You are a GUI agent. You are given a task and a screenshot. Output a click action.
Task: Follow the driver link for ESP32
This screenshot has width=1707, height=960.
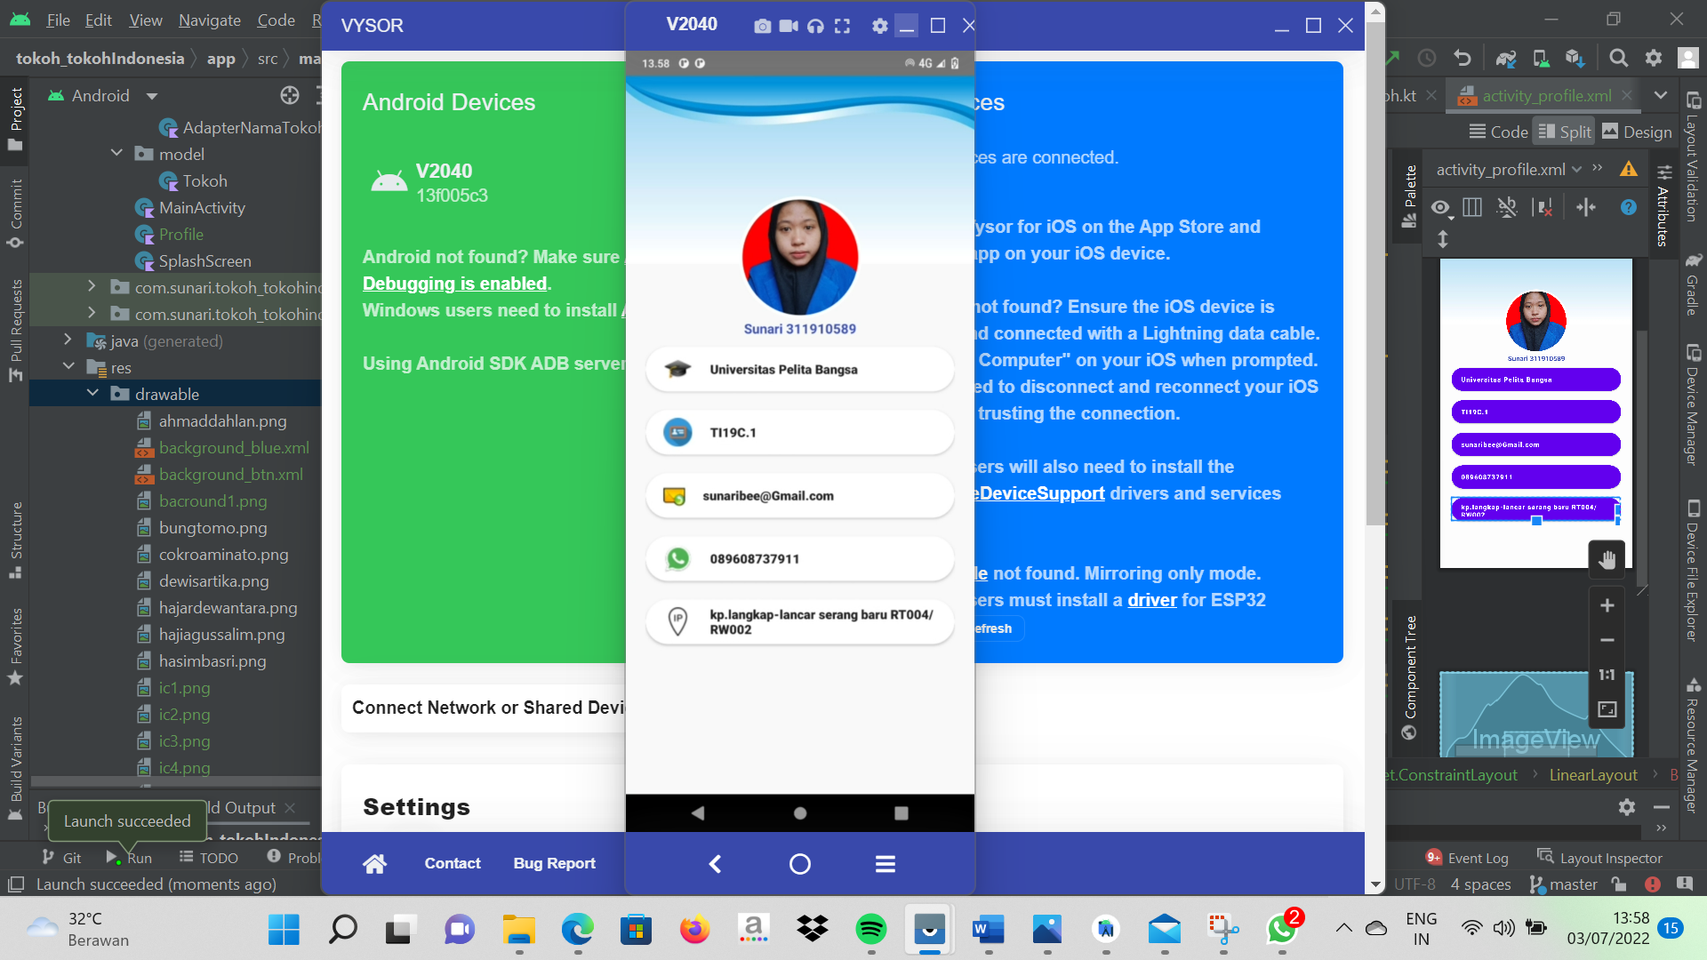tap(1152, 600)
